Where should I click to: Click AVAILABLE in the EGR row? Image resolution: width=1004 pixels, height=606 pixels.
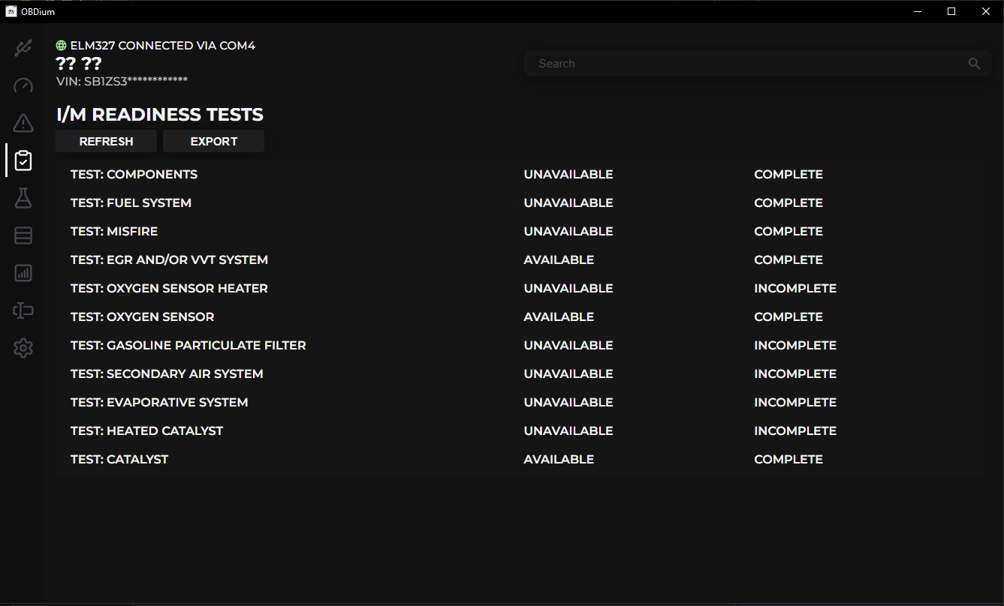click(x=559, y=259)
